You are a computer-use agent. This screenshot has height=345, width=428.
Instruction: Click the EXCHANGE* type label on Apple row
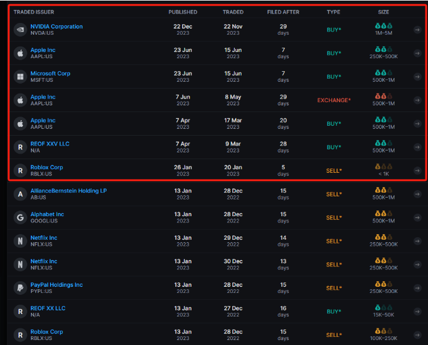(x=334, y=100)
